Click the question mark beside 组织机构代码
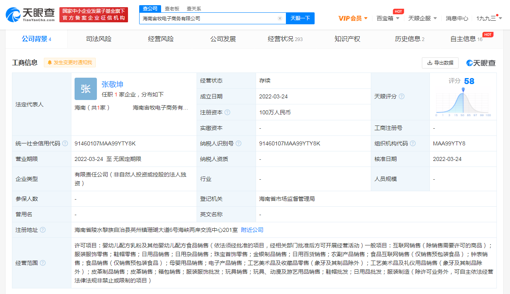The width and height of the screenshot is (510, 294). point(413,143)
